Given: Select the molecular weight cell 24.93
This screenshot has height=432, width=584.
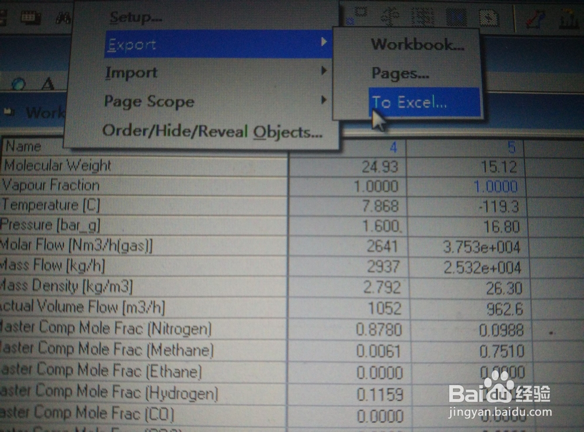Looking at the screenshot, I should click(380, 167).
